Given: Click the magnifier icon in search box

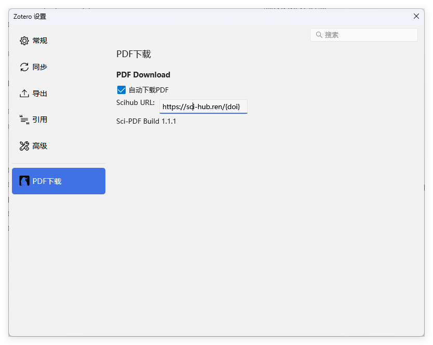Looking at the screenshot, I should click(319, 35).
